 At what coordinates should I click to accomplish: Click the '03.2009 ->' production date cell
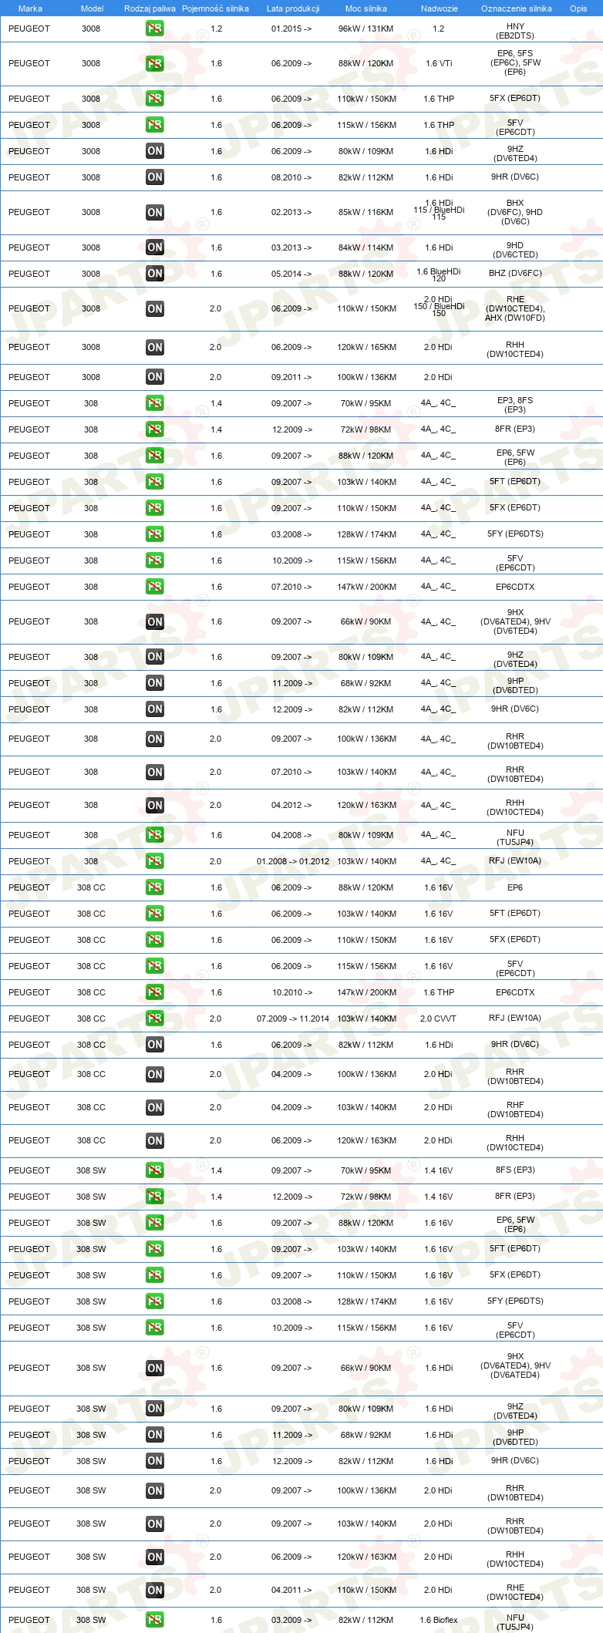pyautogui.click(x=291, y=1620)
